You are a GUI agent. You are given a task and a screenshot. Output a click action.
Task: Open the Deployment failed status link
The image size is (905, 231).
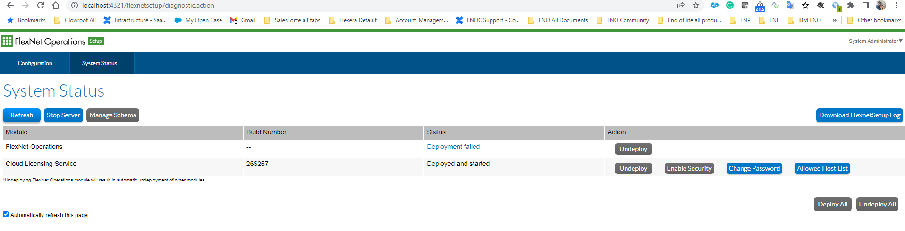(x=453, y=147)
